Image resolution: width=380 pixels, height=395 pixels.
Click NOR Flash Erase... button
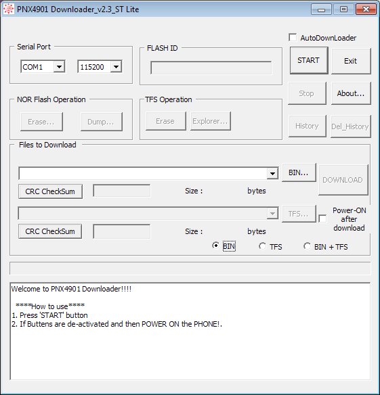[41, 122]
